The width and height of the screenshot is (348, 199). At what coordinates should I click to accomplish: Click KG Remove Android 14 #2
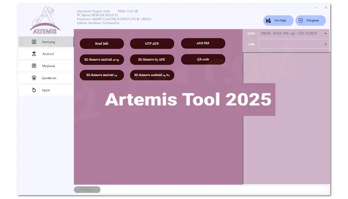[x=152, y=75]
